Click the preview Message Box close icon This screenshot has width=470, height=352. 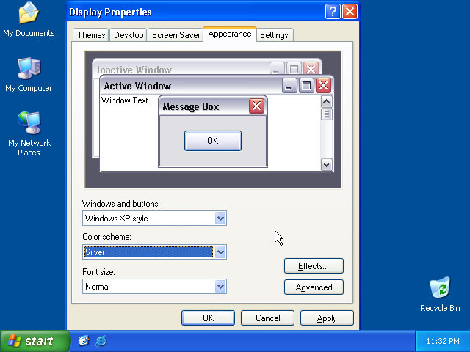pos(256,106)
